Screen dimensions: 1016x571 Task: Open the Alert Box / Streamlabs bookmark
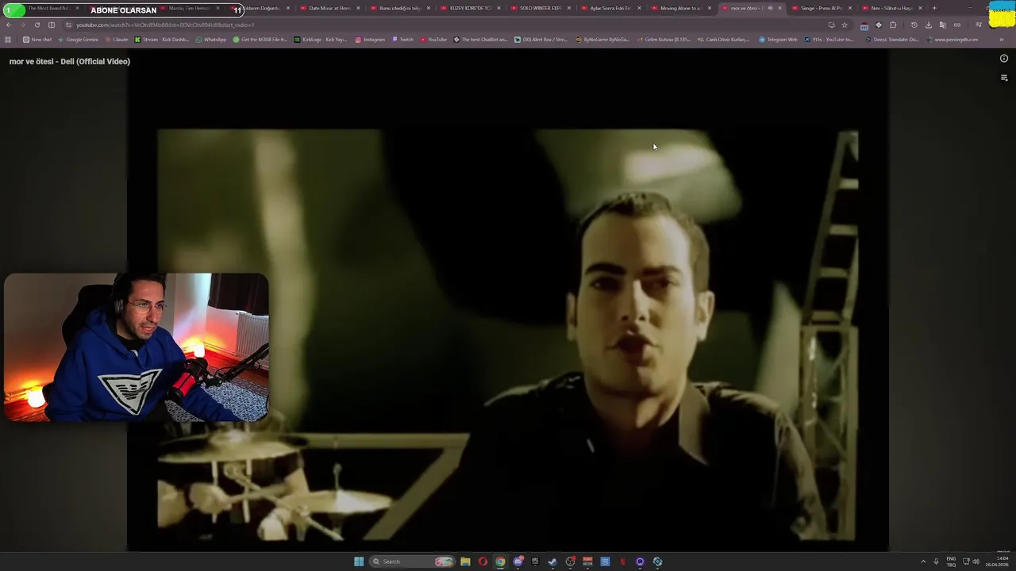pos(541,40)
